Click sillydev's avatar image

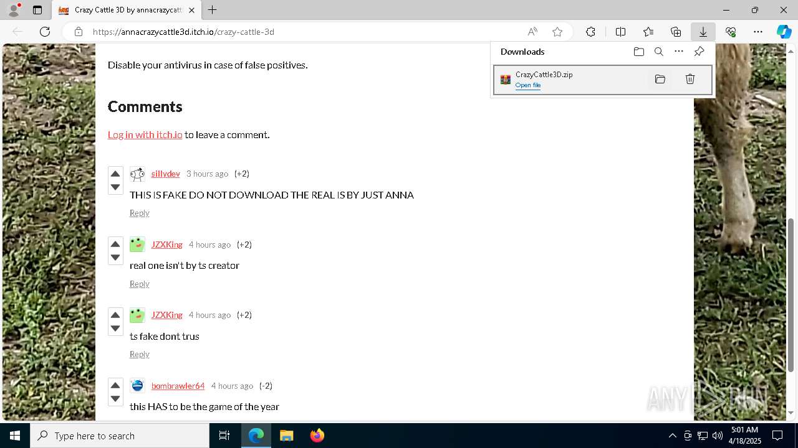(x=137, y=174)
